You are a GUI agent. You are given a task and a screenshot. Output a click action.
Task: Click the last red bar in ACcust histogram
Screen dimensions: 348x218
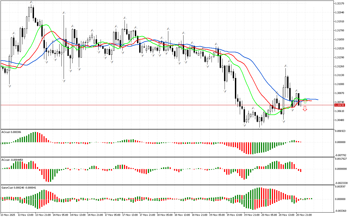tap(301, 170)
